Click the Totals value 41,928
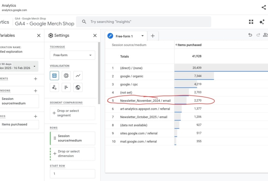This screenshot has height=181, width=268. point(197,56)
